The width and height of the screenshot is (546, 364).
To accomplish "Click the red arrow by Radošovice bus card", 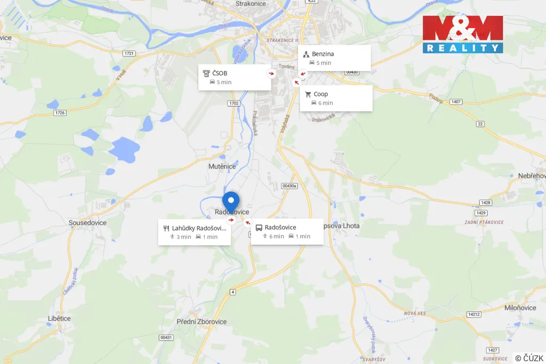I will coord(247,223).
